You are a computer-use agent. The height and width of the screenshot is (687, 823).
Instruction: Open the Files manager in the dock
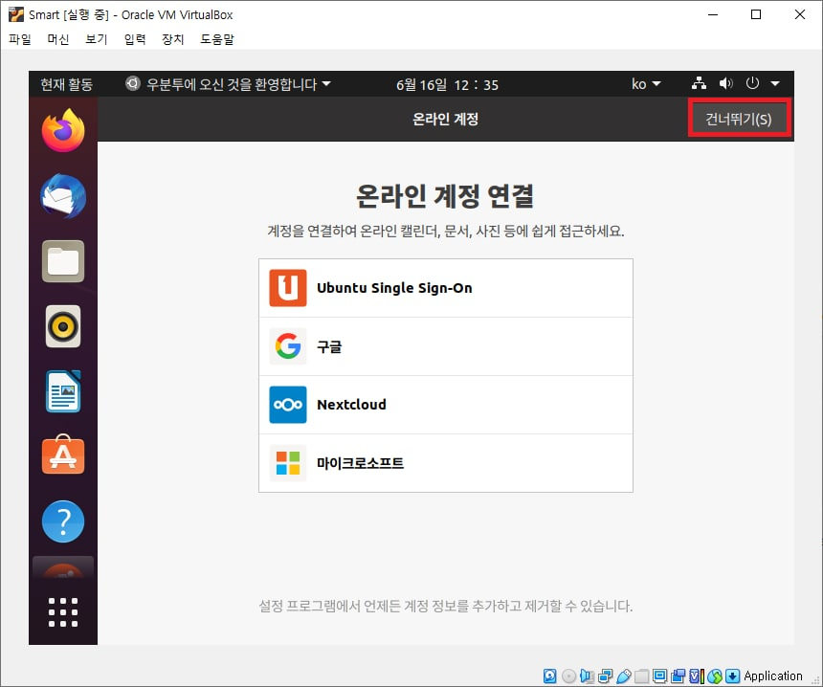[x=63, y=261]
